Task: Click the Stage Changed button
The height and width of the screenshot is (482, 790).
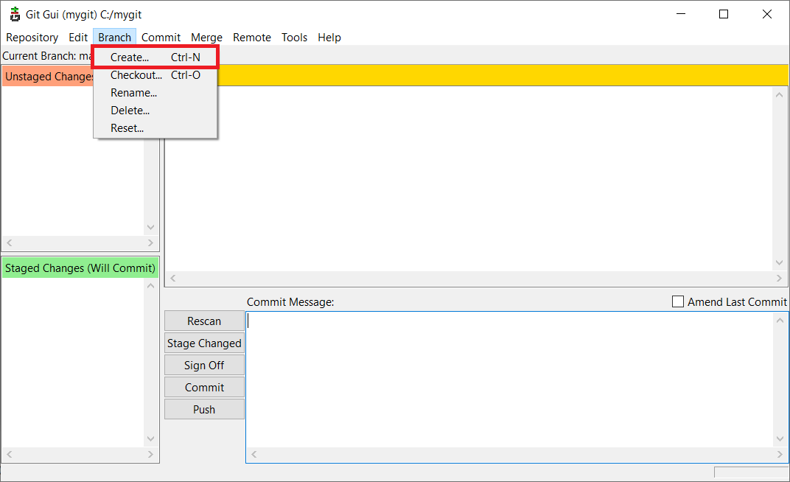Action: [x=204, y=343]
